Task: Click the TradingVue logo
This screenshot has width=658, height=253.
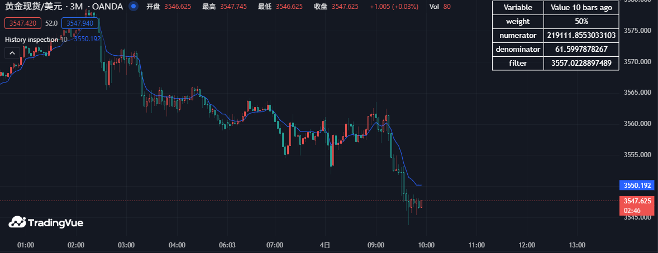Action: click(x=46, y=223)
